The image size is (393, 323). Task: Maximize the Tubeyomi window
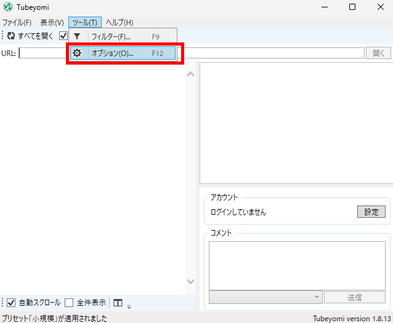coord(352,7)
